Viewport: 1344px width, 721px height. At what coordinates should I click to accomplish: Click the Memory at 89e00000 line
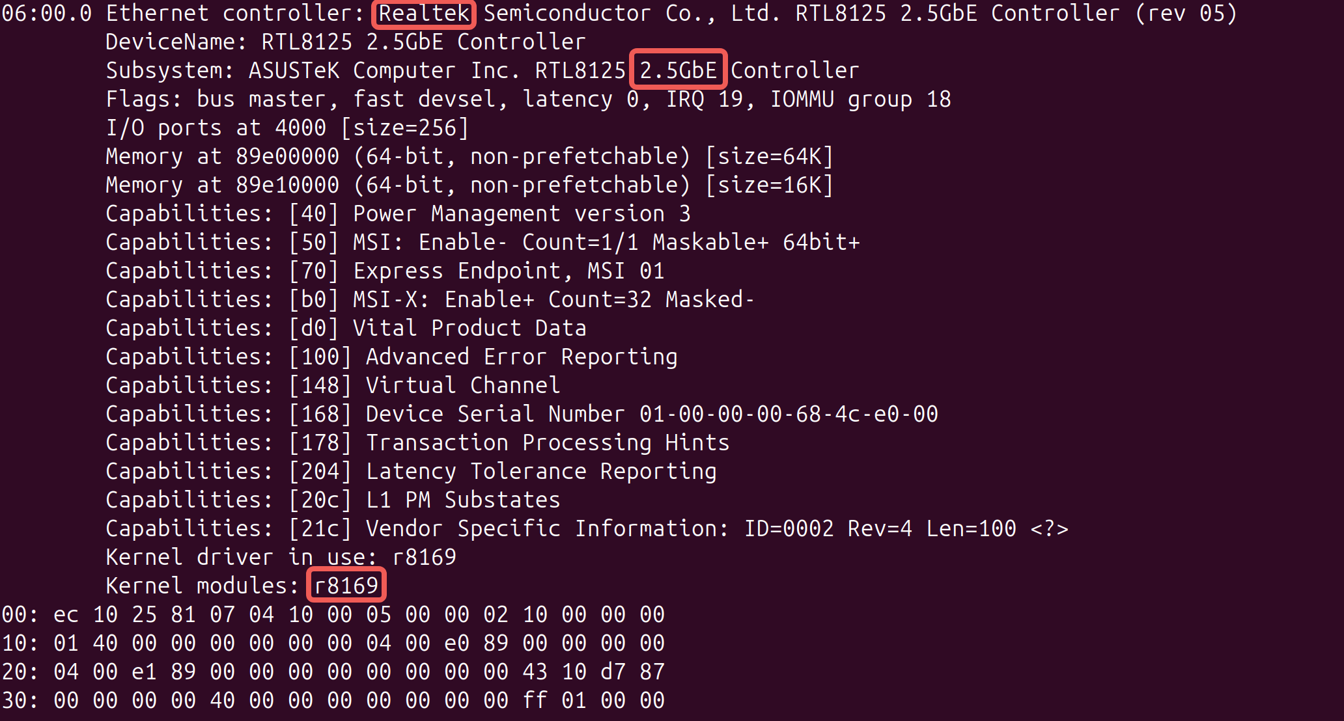(x=469, y=156)
